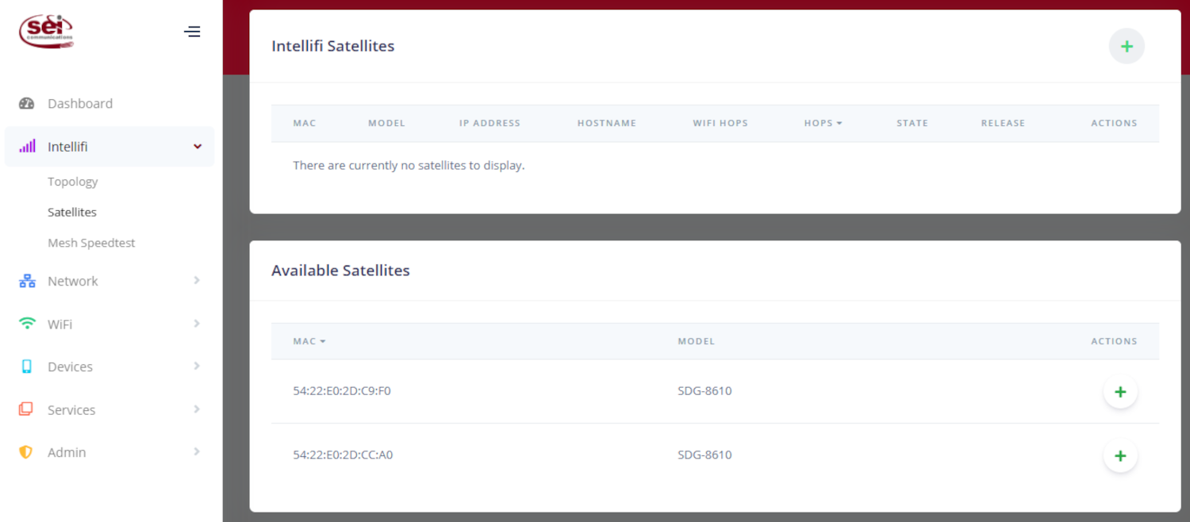
Task: Click MAC address 54:22:E0:2D:C9:F0
Action: tap(342, 391)
